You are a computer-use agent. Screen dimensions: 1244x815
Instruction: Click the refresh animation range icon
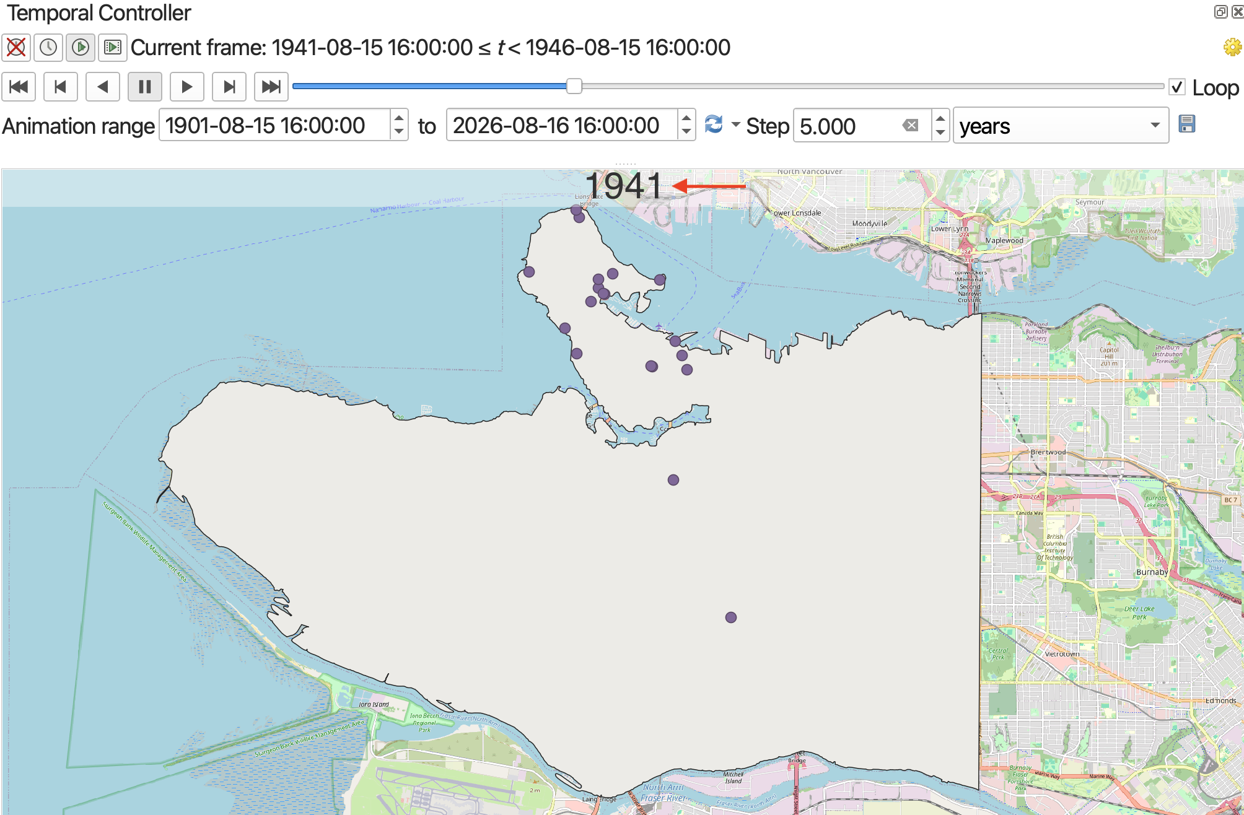coord(714,124)
